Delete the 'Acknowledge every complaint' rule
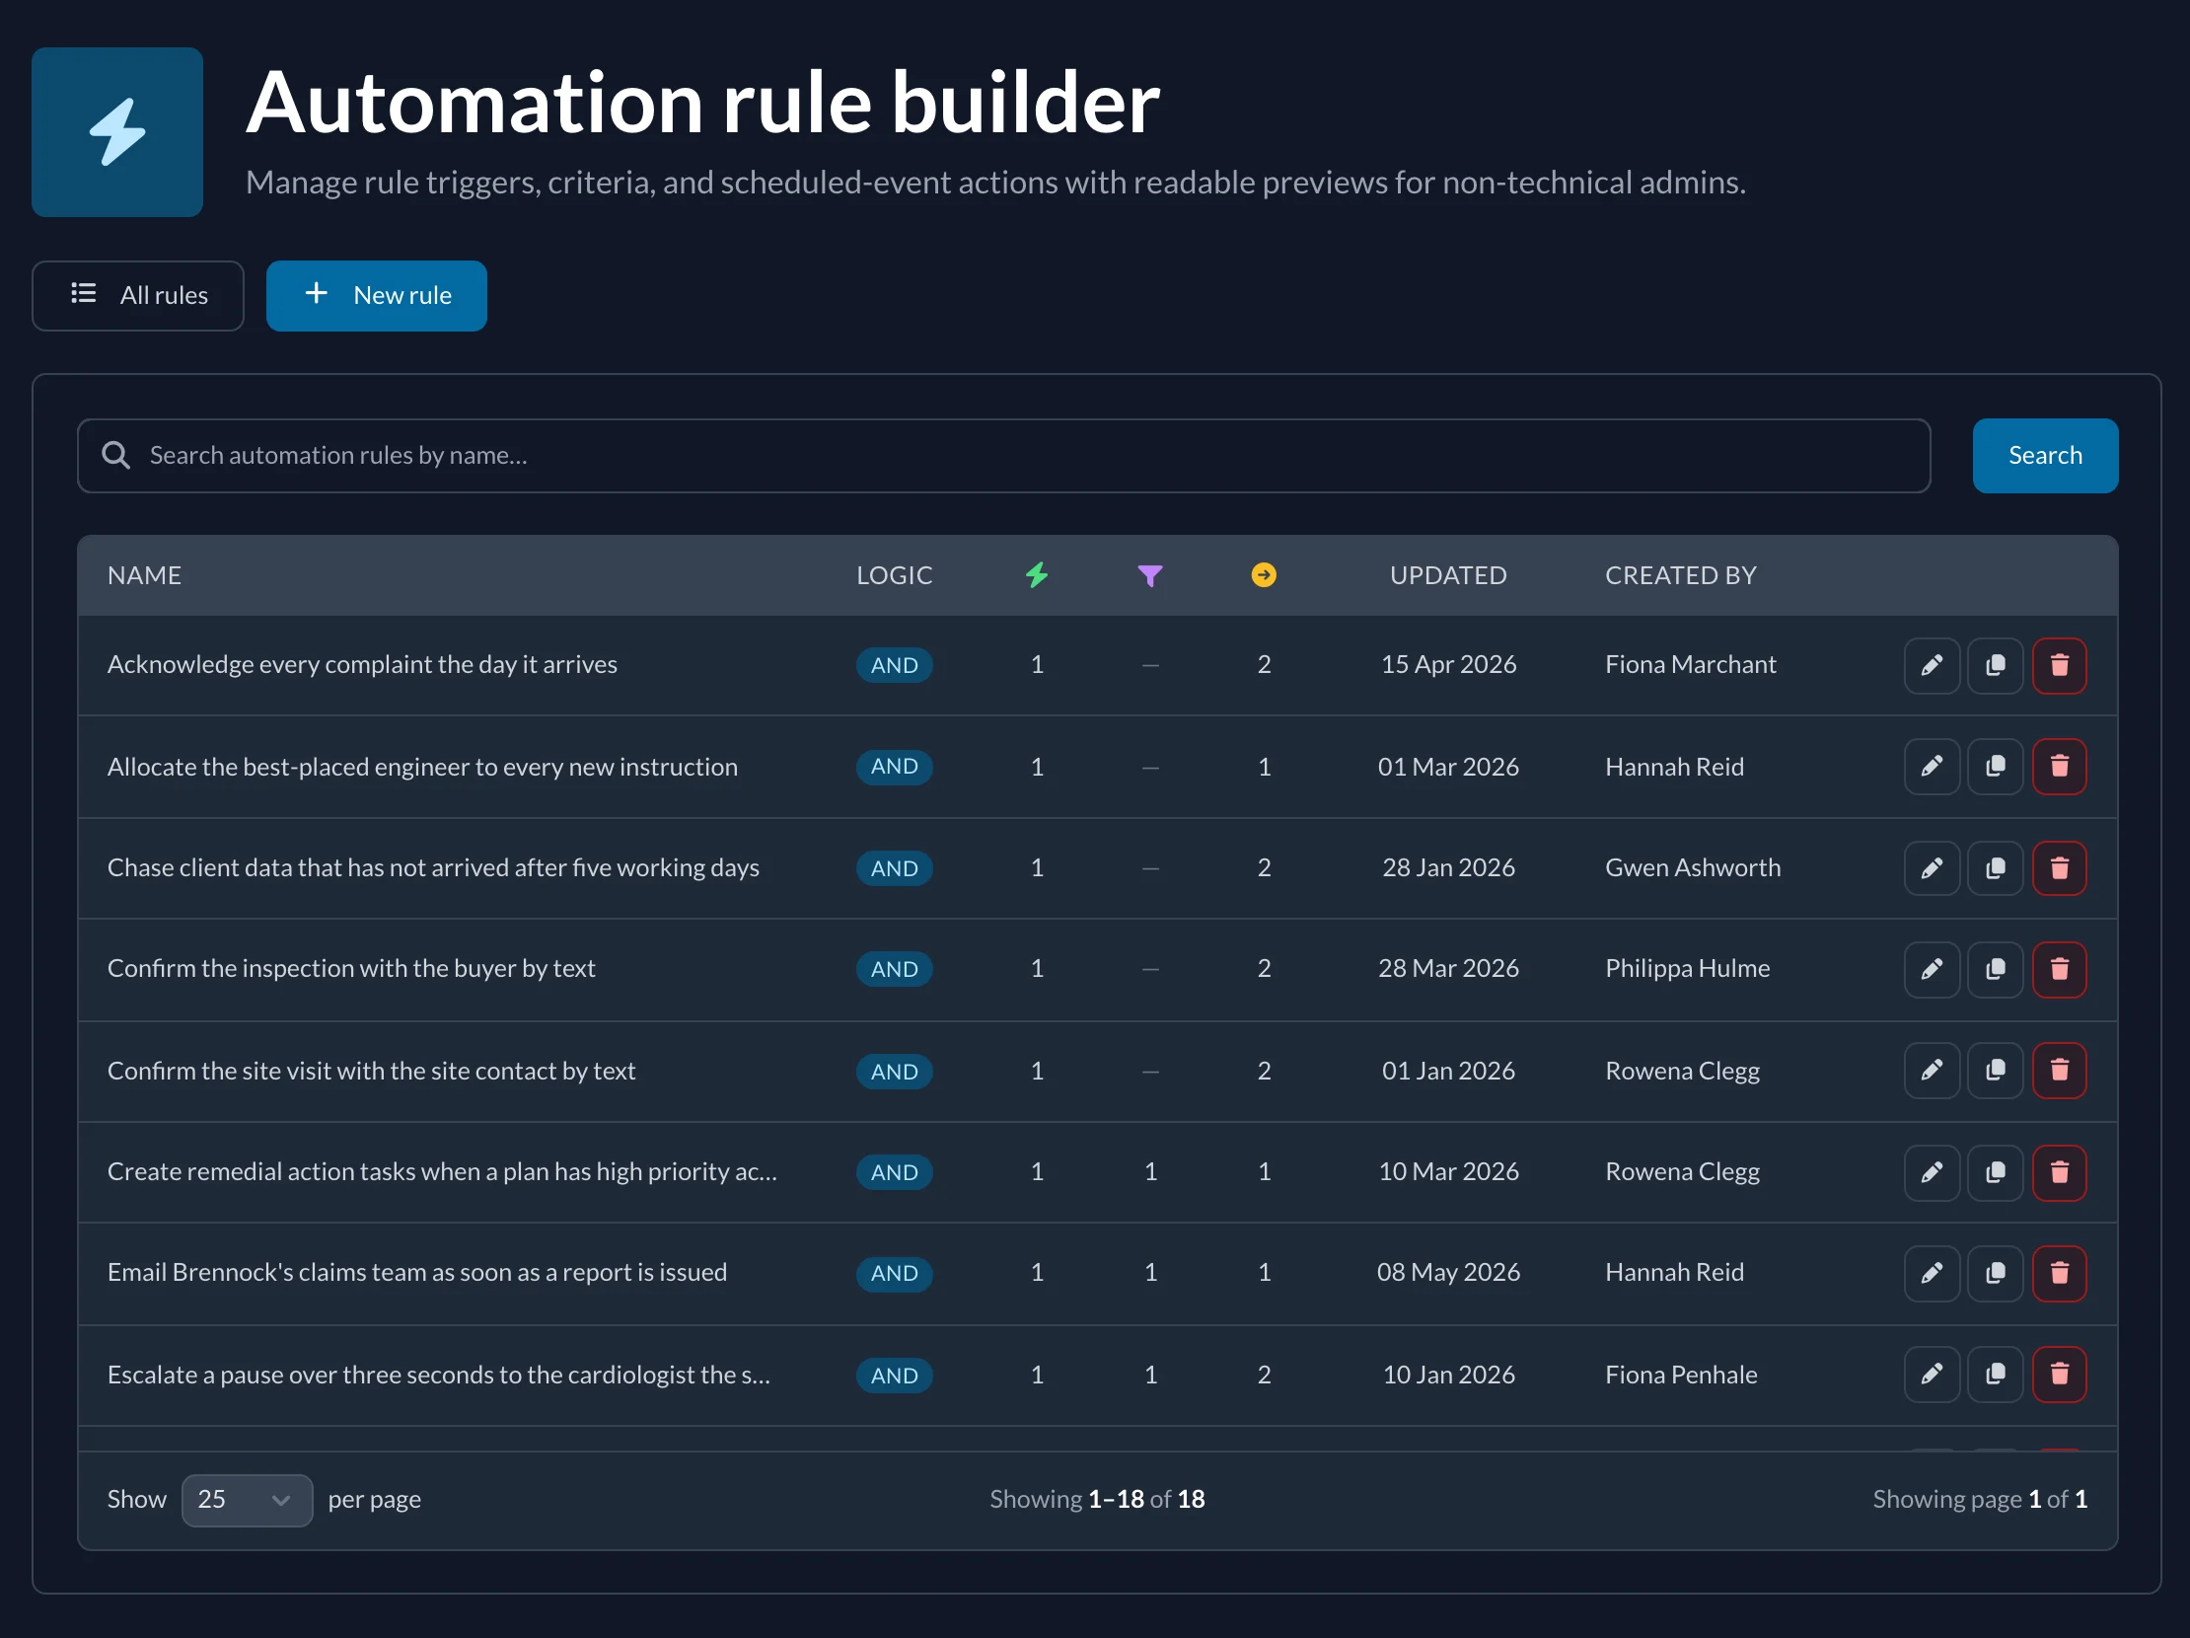The width and height of the screenshot is (2190, 1638). click(x=2059, y=665)
